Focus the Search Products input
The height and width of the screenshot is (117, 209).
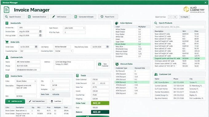179,27
